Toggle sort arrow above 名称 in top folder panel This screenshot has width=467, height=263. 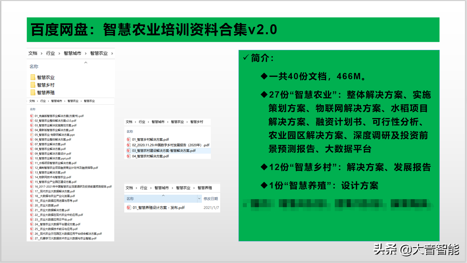(x=86, y=62)
